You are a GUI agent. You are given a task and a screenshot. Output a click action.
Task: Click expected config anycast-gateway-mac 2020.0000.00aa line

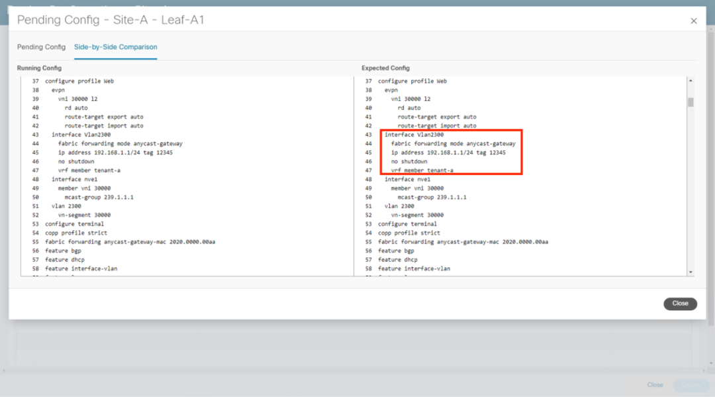(x=463, y=242)
